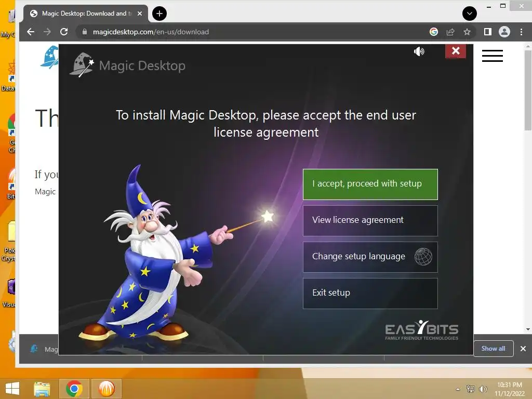The image size is (532, 399).
Task: Choose Change setup language
Action: pyautogui.click(x=370, y=257)
